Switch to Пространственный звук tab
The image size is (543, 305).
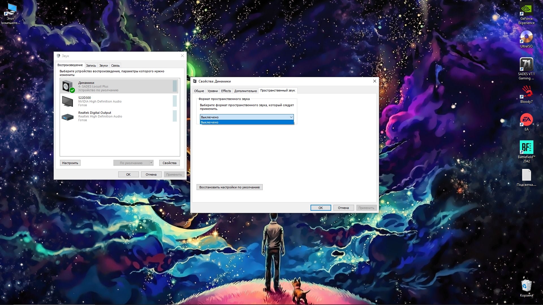[x=277, y=90]
